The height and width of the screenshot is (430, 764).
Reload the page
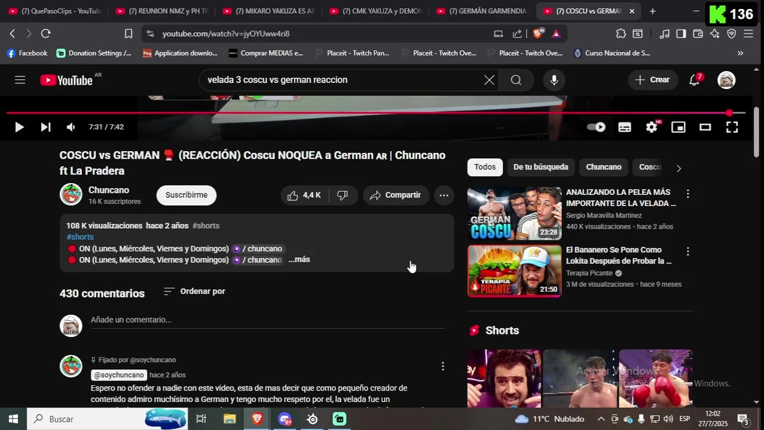(x=46, y=33)
